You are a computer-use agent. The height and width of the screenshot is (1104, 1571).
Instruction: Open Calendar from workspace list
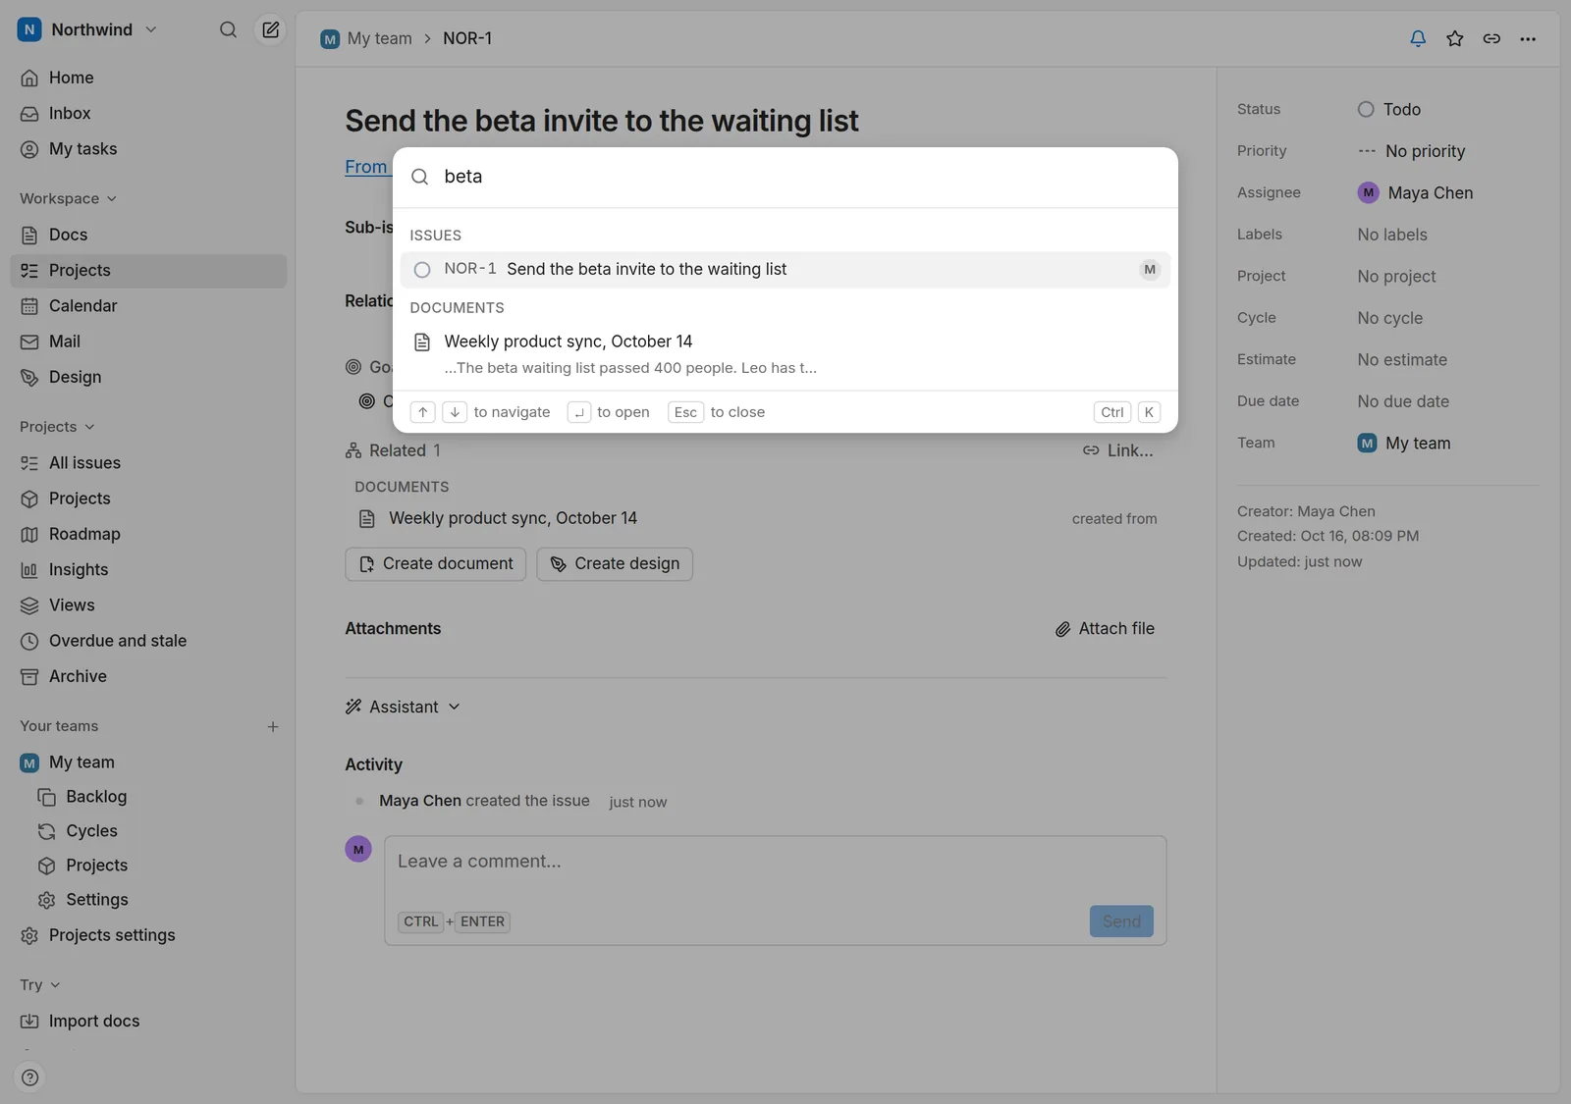148,306
